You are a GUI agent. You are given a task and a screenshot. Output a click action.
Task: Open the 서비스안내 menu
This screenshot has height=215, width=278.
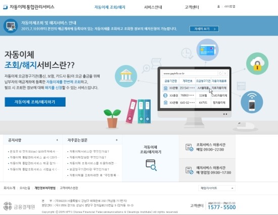click(x=153, y=7)
